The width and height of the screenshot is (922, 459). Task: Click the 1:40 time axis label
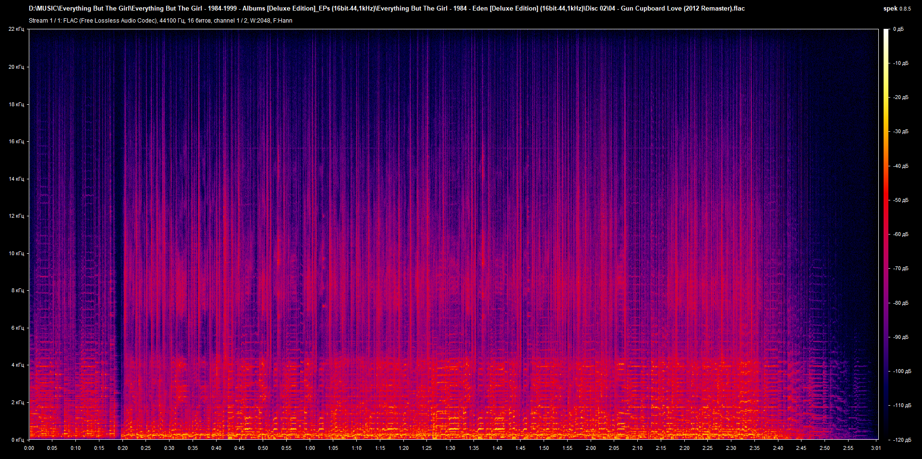497,448
